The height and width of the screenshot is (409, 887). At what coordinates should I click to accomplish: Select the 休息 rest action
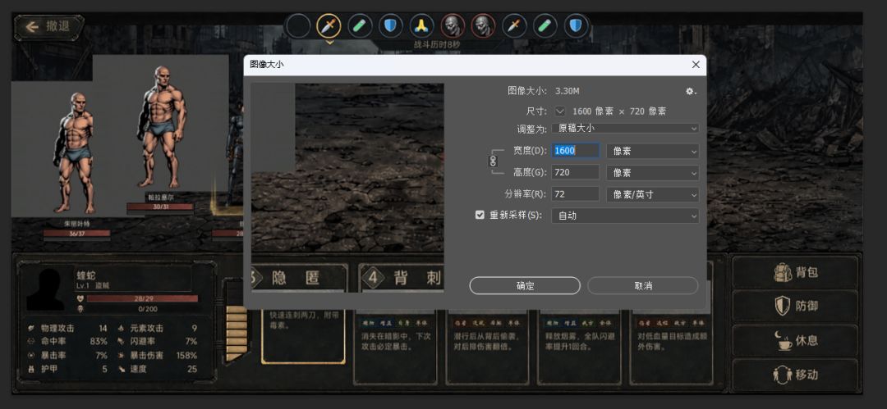795,341
